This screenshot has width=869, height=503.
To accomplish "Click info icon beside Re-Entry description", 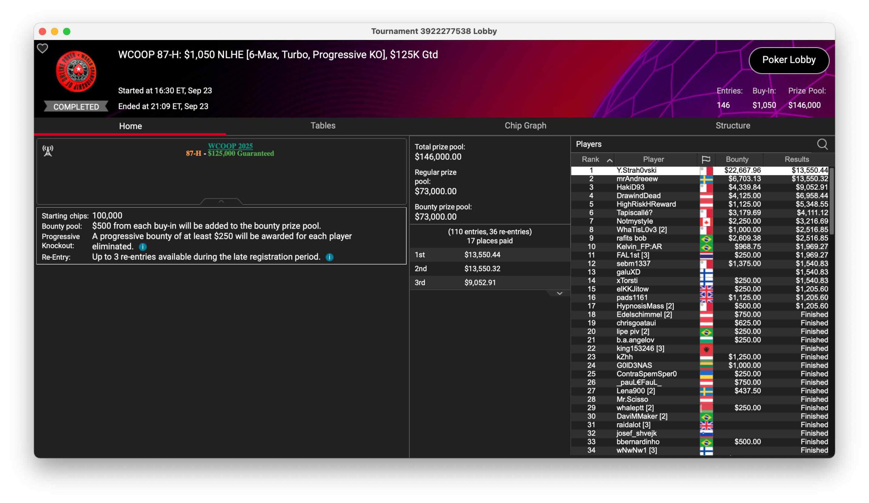I will (329, 257).
